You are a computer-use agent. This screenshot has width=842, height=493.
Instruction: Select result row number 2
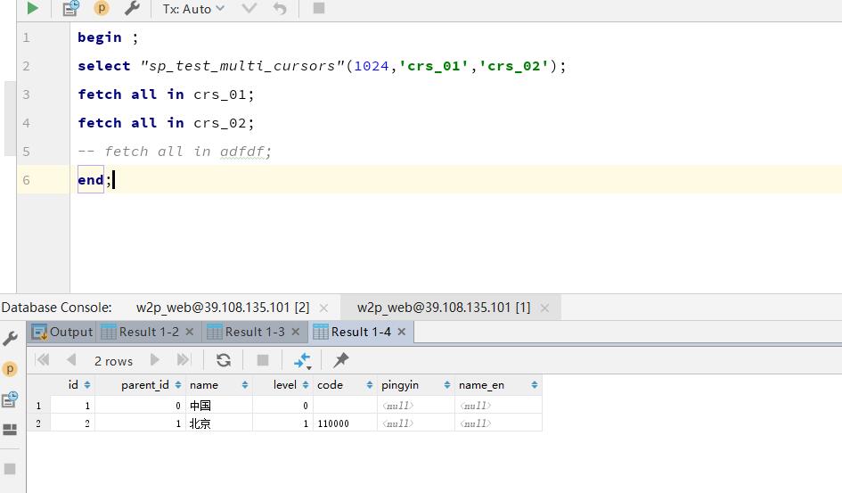[x=38, y=423]
